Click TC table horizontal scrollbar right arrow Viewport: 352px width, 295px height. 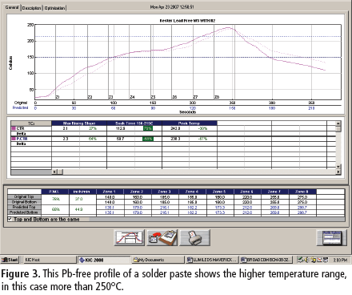click(x=338, y=172)
